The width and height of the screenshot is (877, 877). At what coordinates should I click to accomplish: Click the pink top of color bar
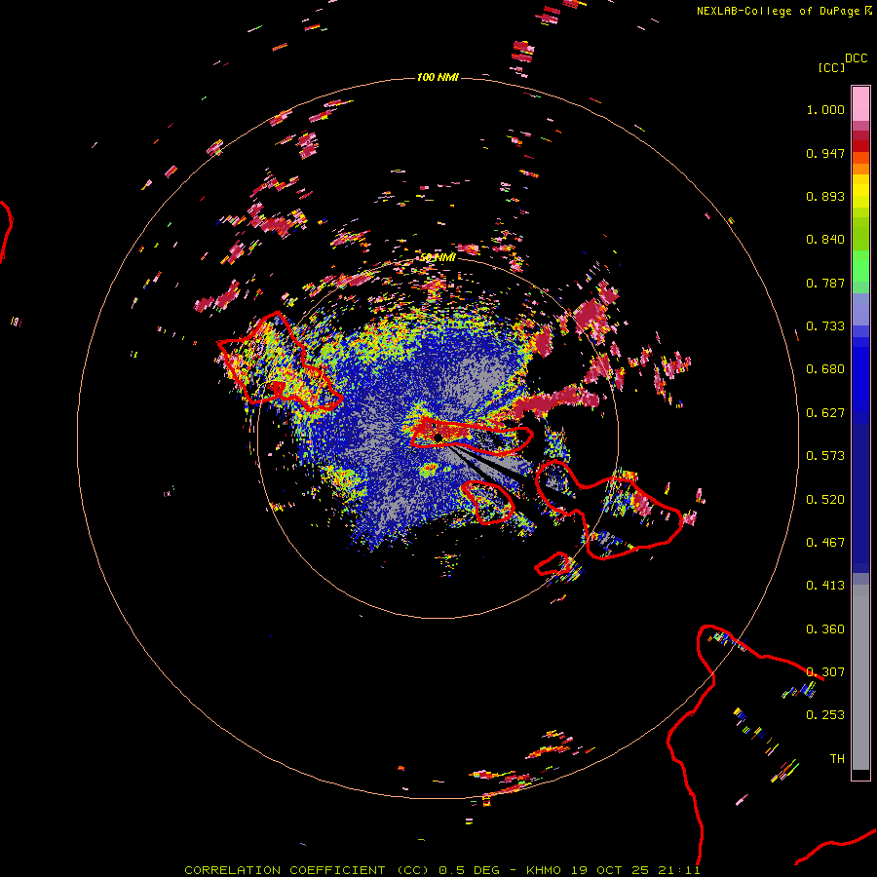pos(860,103)
